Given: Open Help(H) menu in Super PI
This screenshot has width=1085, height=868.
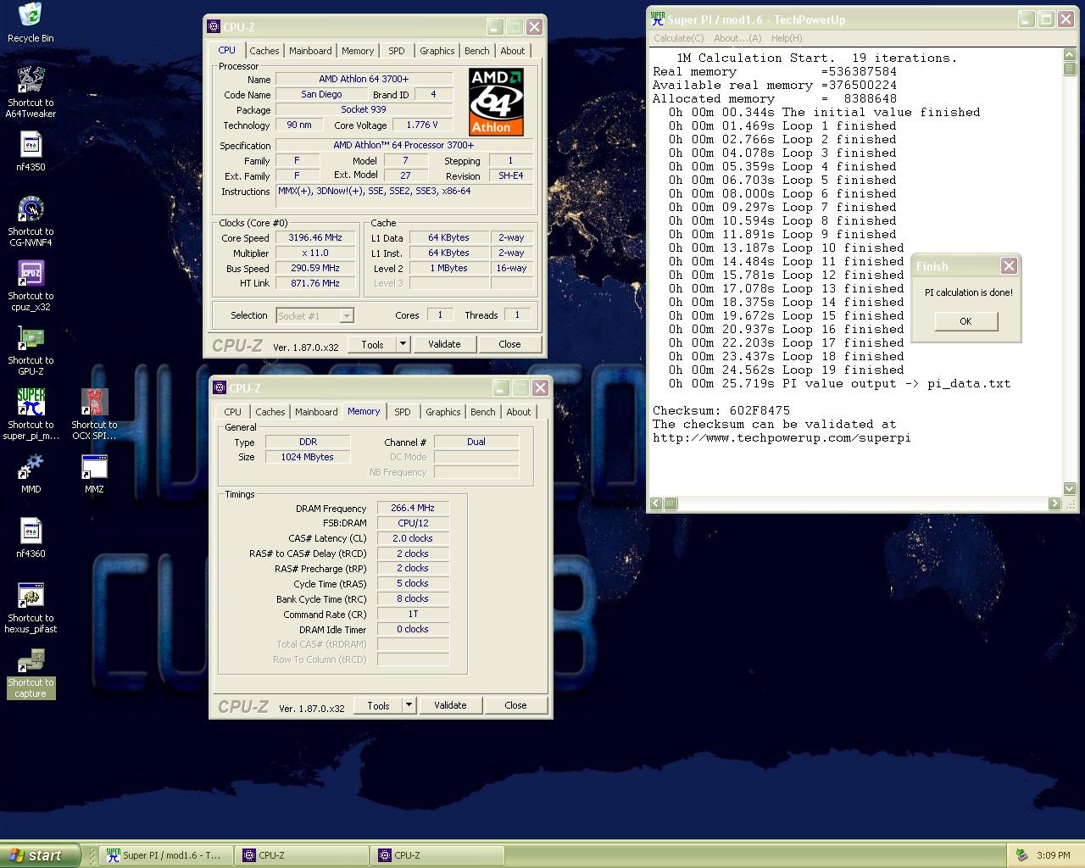Looking at the screenshot, I should [x=787, y=38].
